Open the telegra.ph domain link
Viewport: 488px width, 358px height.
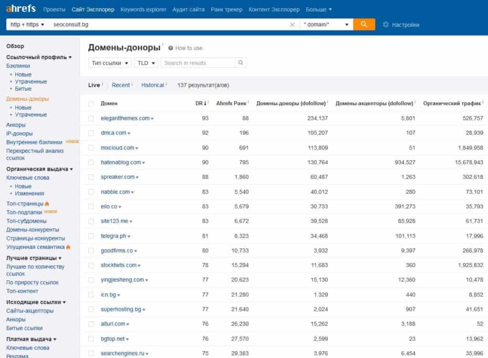[113, 236]
